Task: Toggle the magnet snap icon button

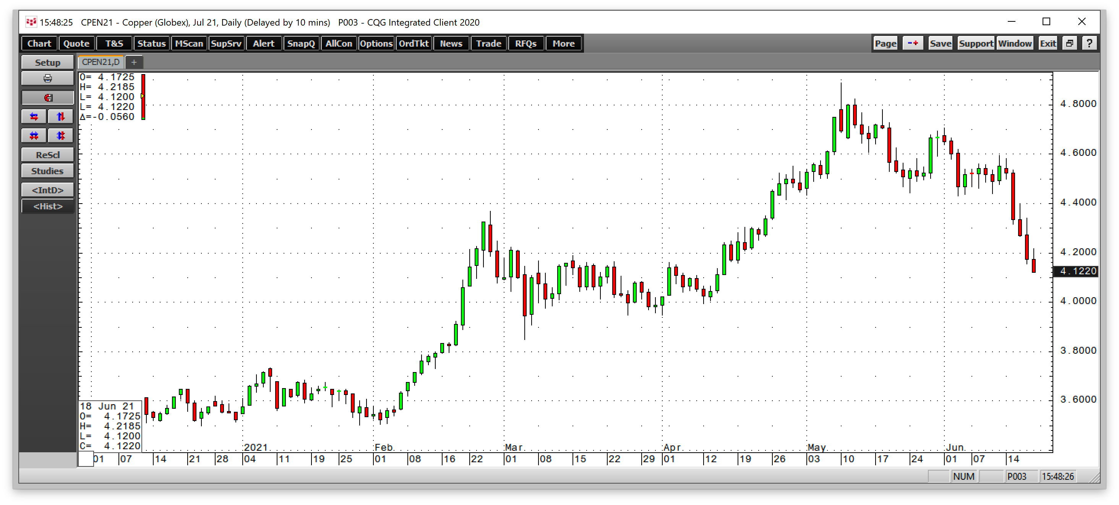Action: click(47, 98)
